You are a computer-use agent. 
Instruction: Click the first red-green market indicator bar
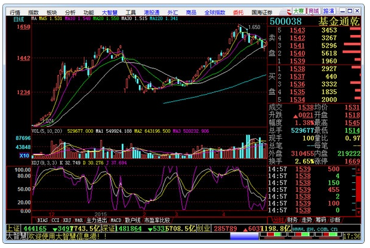273,235
